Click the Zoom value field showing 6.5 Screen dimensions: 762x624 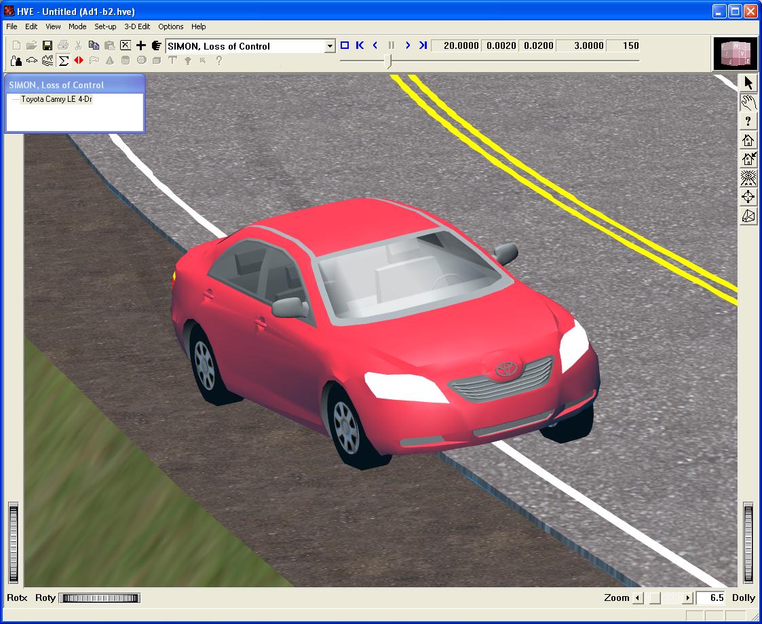click(711, 598)
